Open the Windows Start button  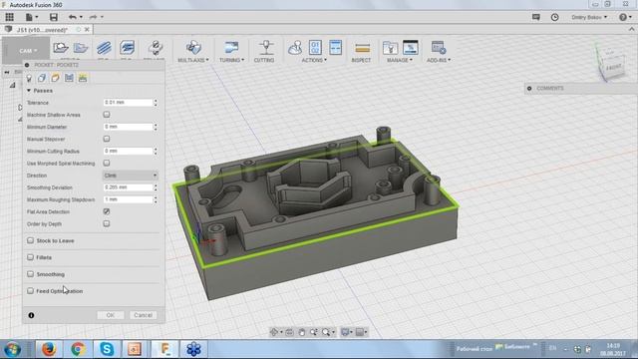(x=13, y=349)
